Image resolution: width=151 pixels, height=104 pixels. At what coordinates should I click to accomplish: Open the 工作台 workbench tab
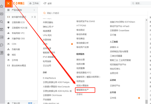(34, 3)
